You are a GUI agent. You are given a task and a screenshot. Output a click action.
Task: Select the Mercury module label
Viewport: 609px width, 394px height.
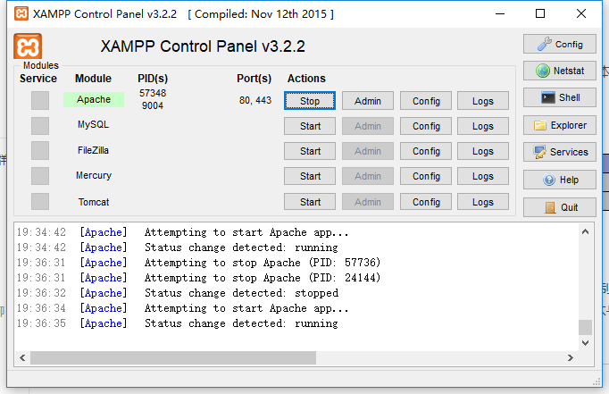coord(94,176)
